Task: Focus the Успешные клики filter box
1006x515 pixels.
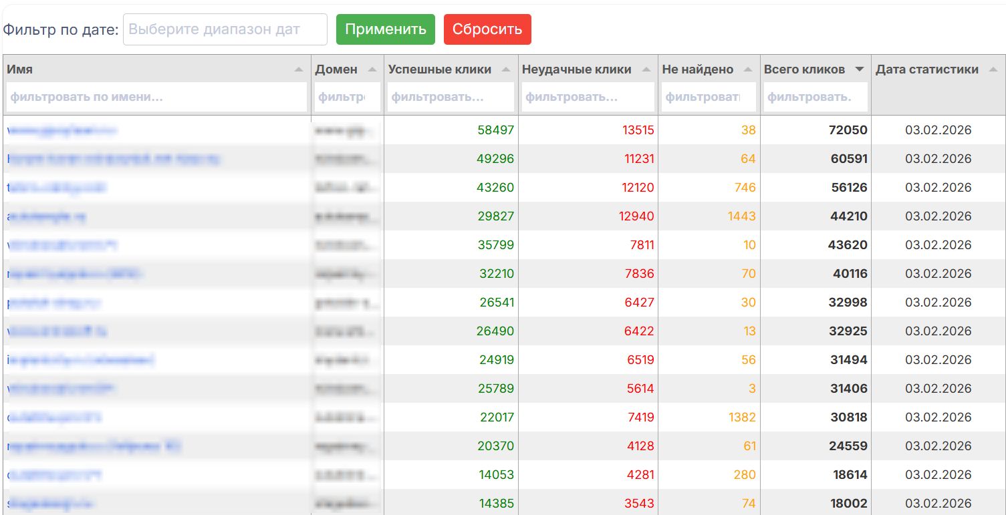Action: tap(449, 96)
